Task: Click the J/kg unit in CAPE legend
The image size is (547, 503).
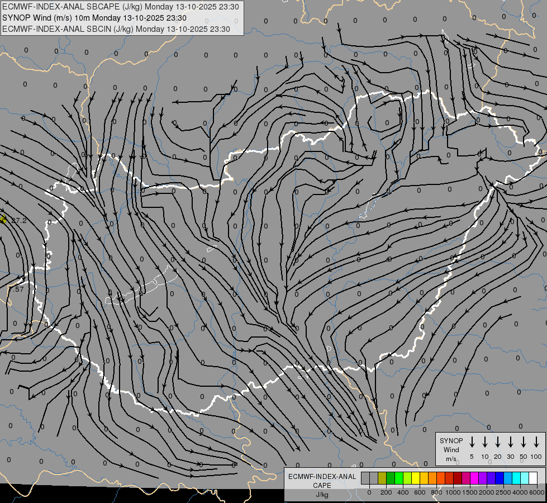Action: [x=322, y=495]
